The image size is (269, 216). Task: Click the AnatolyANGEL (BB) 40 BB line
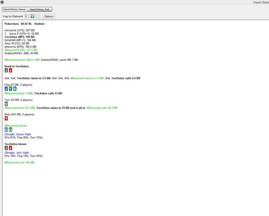tap(21, 53)
